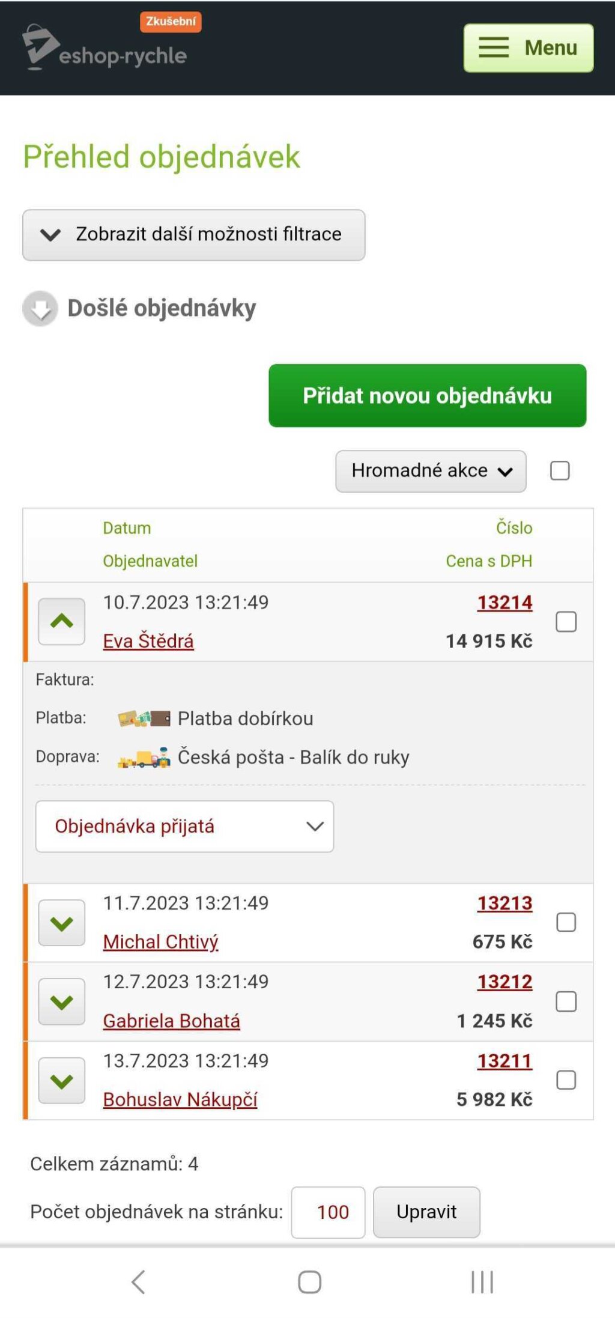615x1318 pixels.
Task: Toggle the select-all orders checkbox
Action: tap(560, 470)
